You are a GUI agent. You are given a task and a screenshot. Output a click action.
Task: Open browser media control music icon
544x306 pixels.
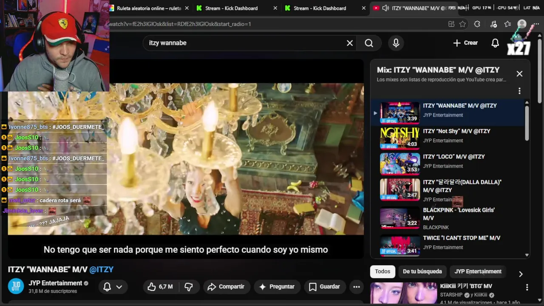click(493, 24)
